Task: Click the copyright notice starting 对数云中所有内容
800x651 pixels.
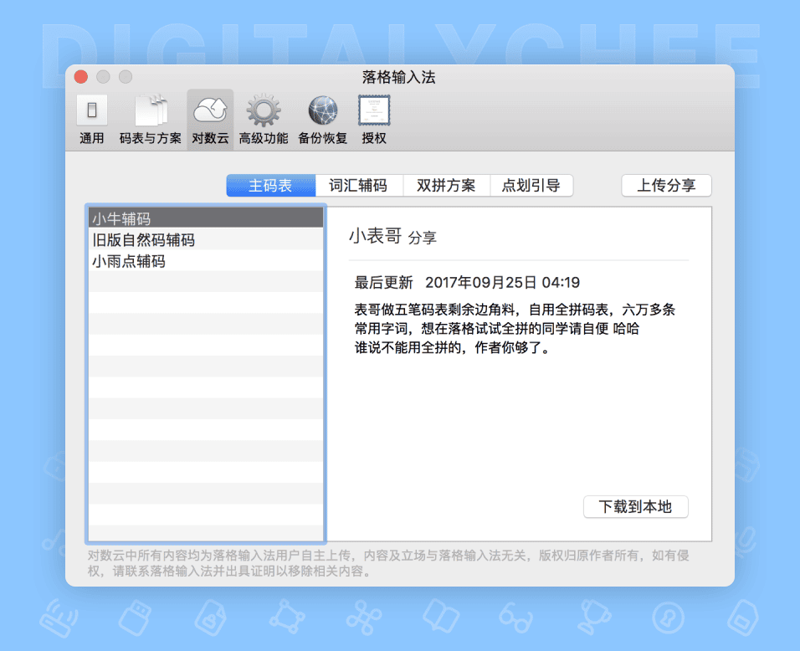Action: (388, 563)
